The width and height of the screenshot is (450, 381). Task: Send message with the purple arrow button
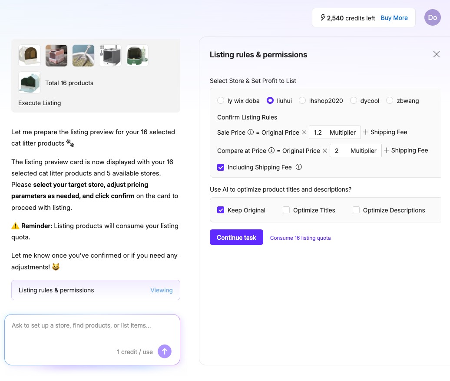165,351
